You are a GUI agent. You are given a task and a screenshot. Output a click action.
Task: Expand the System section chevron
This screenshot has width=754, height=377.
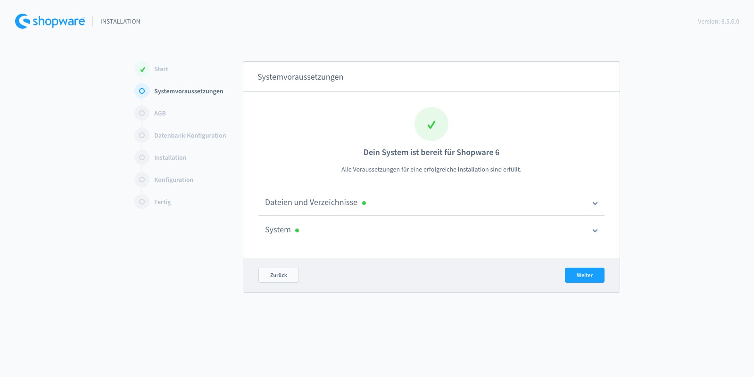tap(595, 231)
